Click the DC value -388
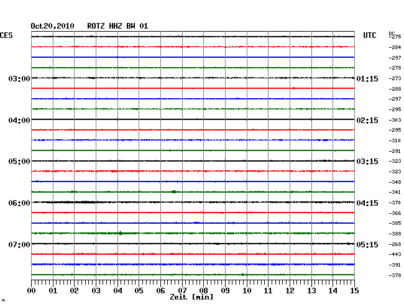Image resolution: width=404 pixels, height=307 pixels. (395, 234)
